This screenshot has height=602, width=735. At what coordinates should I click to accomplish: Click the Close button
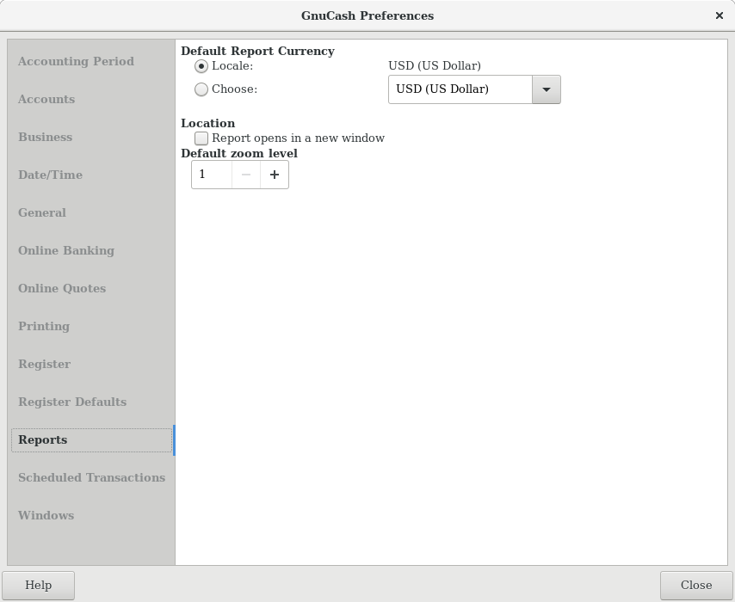coord(696,585)
